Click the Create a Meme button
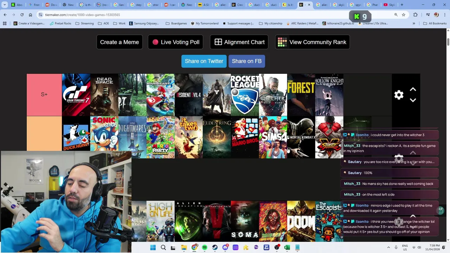Image resolution: width=450 pixels, height=253 pixels. tap(120, 42)
